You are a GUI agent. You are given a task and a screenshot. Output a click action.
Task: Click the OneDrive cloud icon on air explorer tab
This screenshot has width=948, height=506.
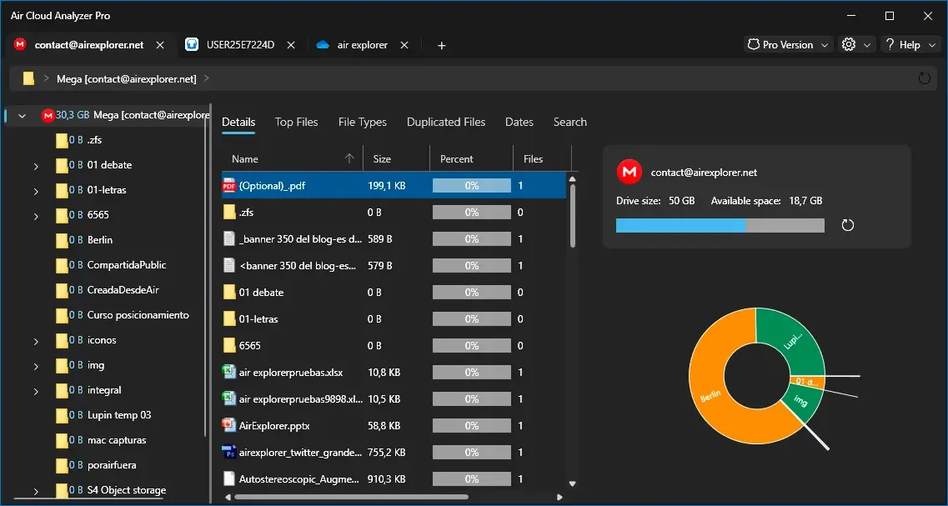(x=322, y=45)
